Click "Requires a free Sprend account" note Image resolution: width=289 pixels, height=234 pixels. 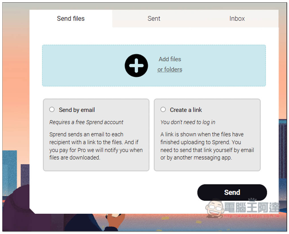[x=86, y=122]
